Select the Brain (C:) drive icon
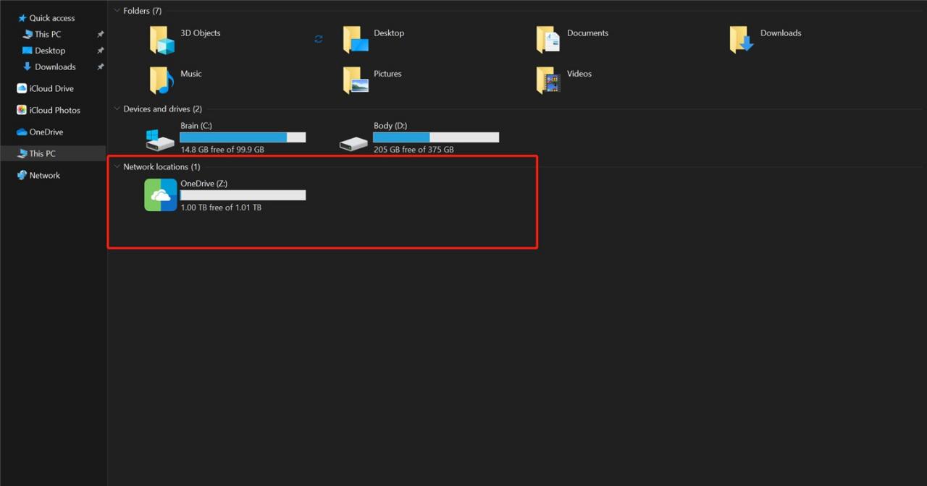This screenshot has height=486, width=927. [x=159, y=139]
